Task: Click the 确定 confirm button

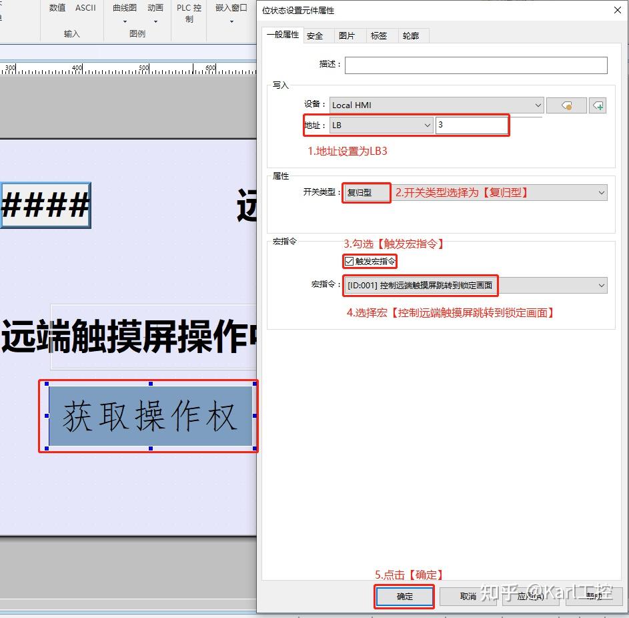Action: (x=404, y=597)
